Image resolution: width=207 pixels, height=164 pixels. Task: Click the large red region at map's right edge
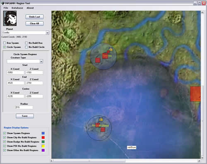pos(195,94)
